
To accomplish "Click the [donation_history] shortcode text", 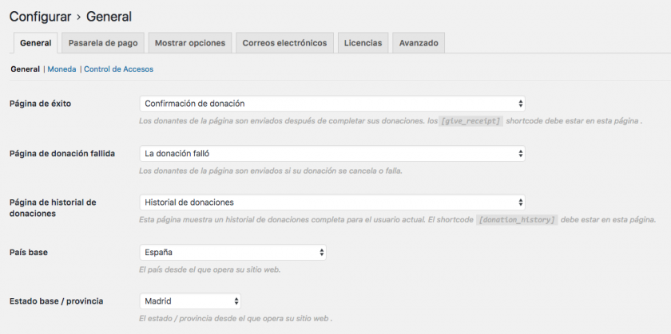I will (516, 220).
